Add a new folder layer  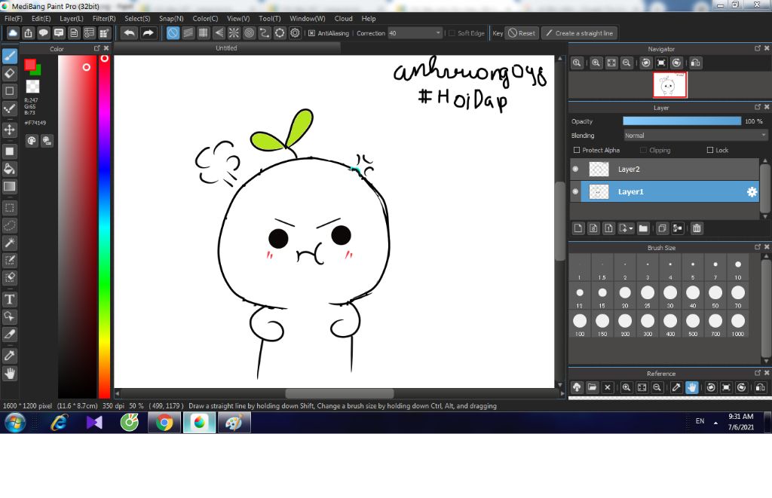[x=643, y=228]
